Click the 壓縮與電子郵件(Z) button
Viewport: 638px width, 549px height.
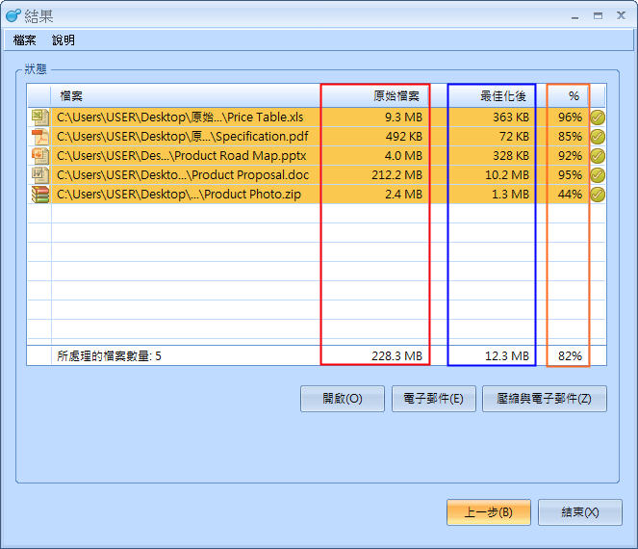(x=545, y=399)
